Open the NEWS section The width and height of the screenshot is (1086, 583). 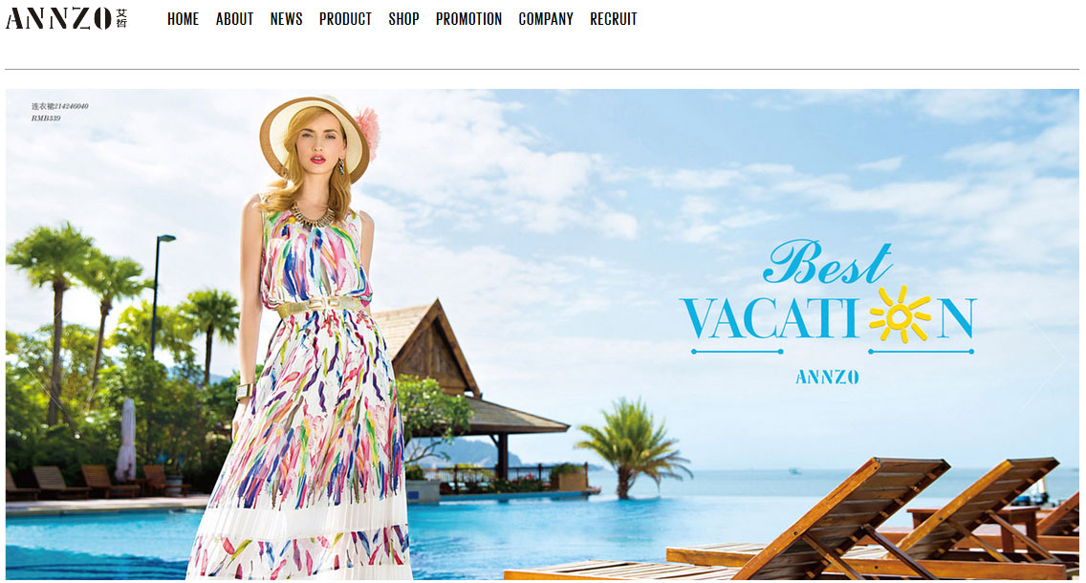point(286,19)
